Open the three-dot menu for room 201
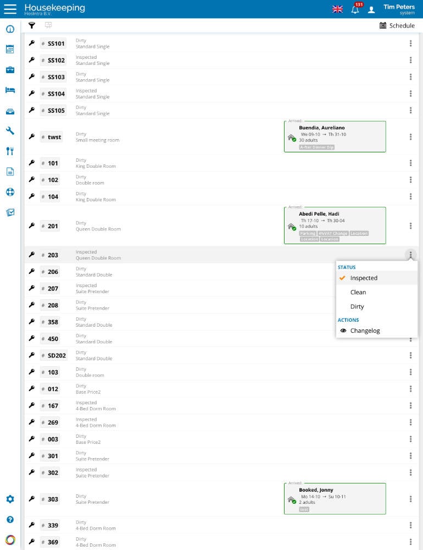 click(410, 226)
